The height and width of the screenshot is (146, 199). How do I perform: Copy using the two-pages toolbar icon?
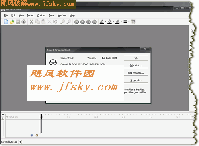coord(37,22)
